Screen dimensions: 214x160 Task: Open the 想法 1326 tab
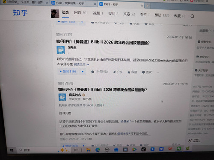coord(162,15)
